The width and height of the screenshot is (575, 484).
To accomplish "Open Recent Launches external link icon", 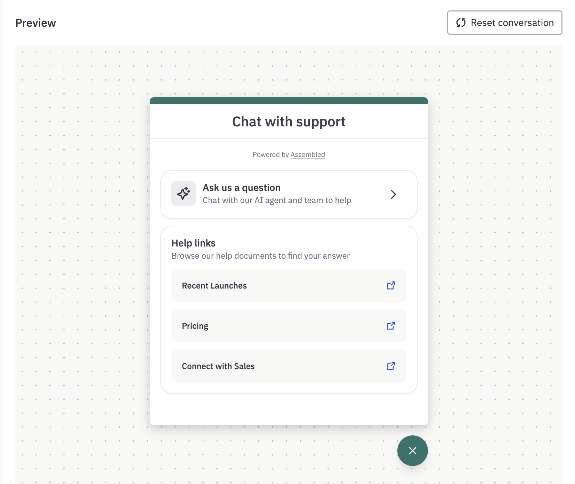I will [x=391, y=285].
